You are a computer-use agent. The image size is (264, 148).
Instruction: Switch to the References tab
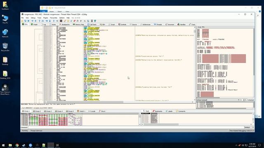[145, 25]
